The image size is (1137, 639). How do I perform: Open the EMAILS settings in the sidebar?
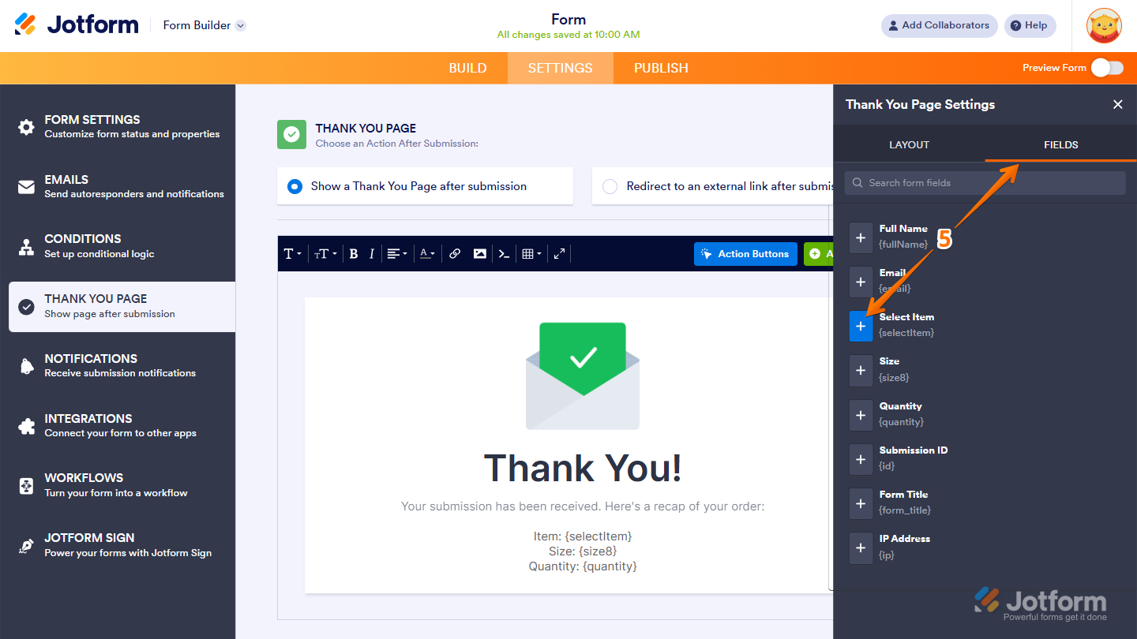pos(118,186)
